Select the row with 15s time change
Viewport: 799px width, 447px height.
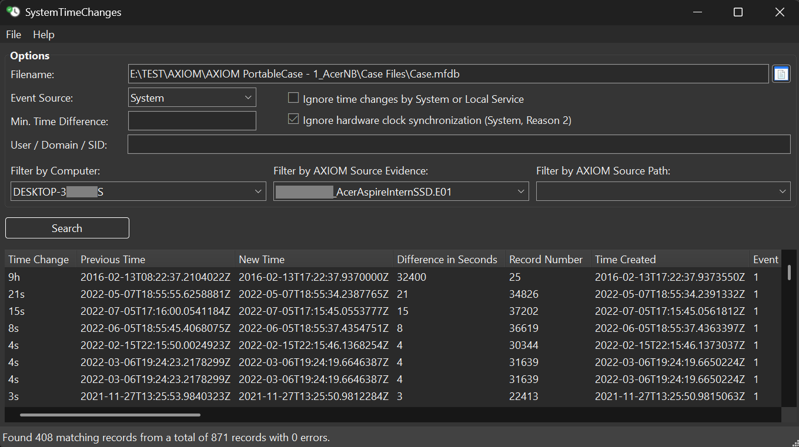(x=393, y=311)
